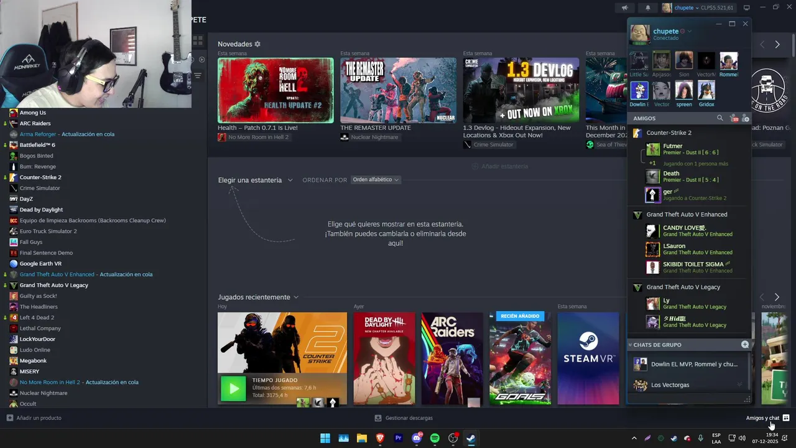Select Among Us in the library list

pyautogui.click(x=32, y=113)
